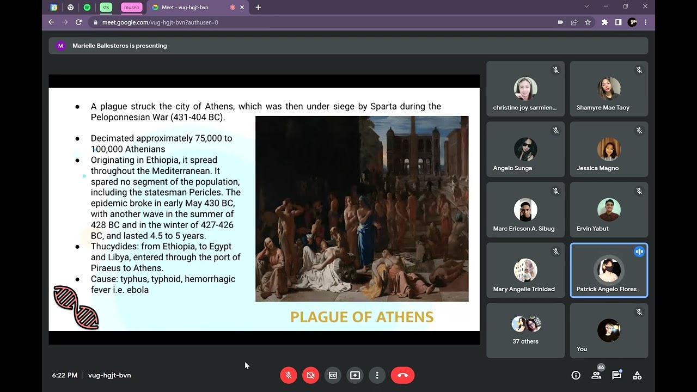Open the Chrome profile avatar menu
Image resolution: width=697 pixels, height=392 pixels.
coord(632,22)
